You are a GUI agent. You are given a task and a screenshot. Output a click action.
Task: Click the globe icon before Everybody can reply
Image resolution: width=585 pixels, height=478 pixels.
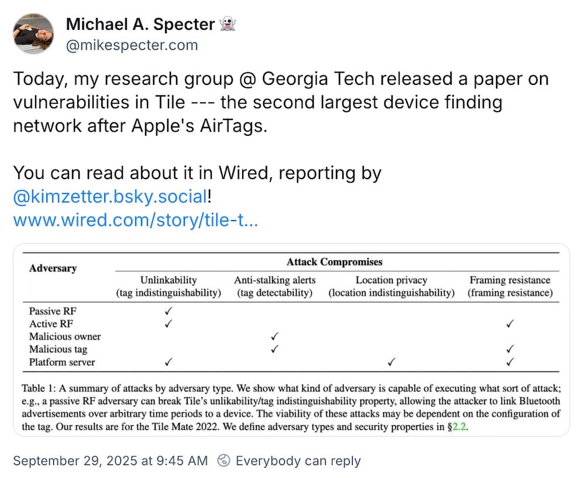coord(223,461)
